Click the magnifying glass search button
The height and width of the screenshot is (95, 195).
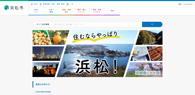click(152, 24)
